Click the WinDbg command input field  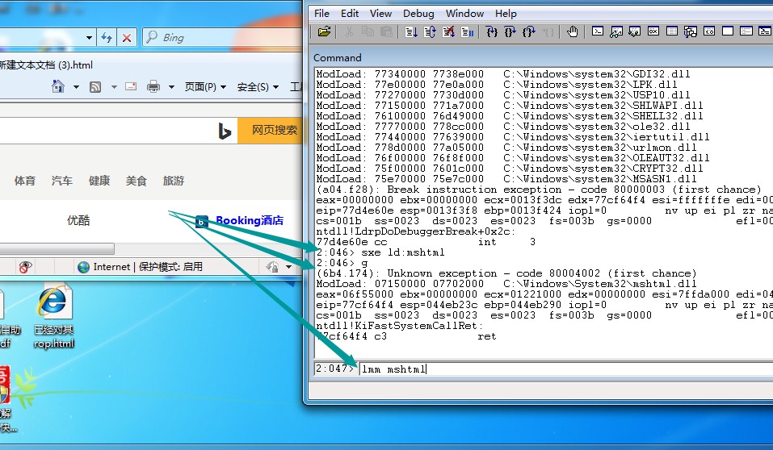(566, 369)
